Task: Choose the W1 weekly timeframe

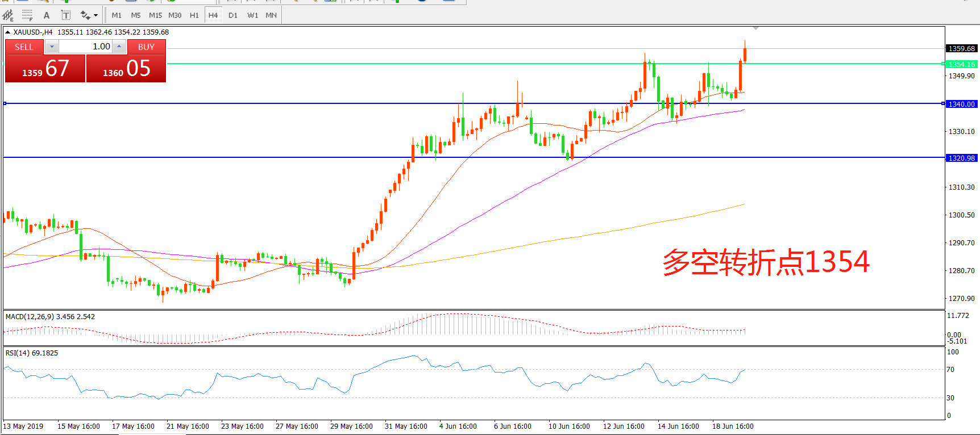Action: (252, 15)
